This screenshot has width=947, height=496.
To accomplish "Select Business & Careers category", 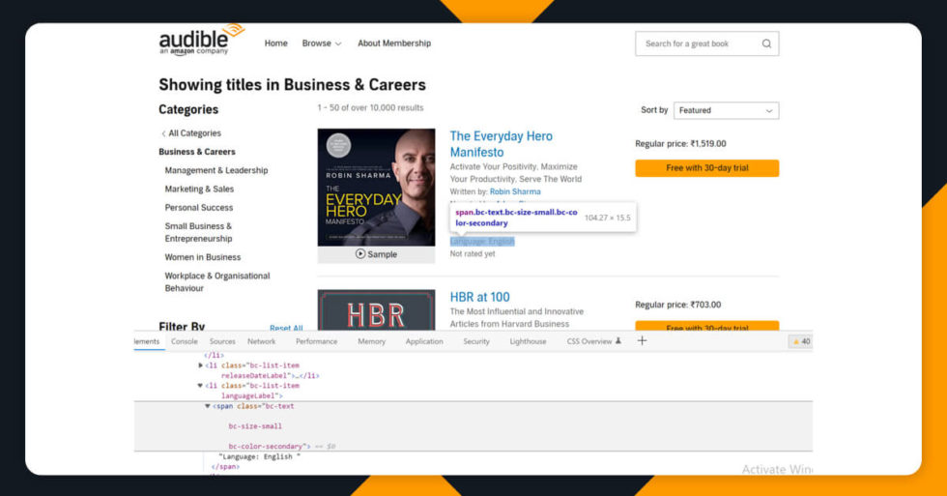I will coord(197,152).
